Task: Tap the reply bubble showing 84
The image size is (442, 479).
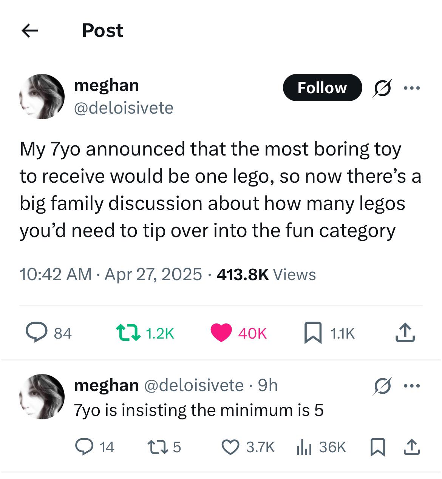Action: [x=36, y=333]
